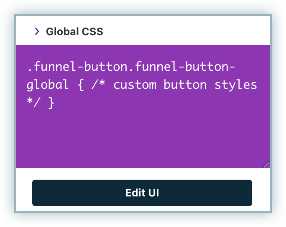Image resolution: width=286 pixels, height=227 pixels.
Task: Focus the Global CSS code textarea
Action: click(143, 126)
